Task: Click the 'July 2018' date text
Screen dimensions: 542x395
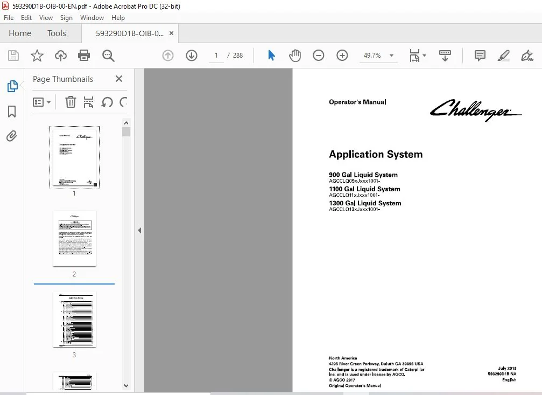Action: pyautogui.click(x=507, y=369)
